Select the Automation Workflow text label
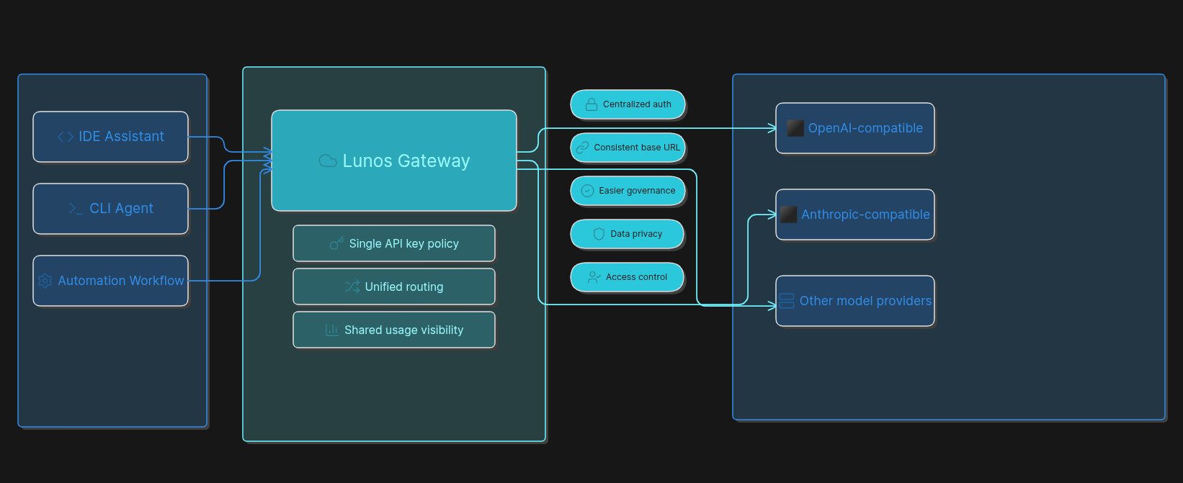This screenshot has height=483, width=1183. 121,281
